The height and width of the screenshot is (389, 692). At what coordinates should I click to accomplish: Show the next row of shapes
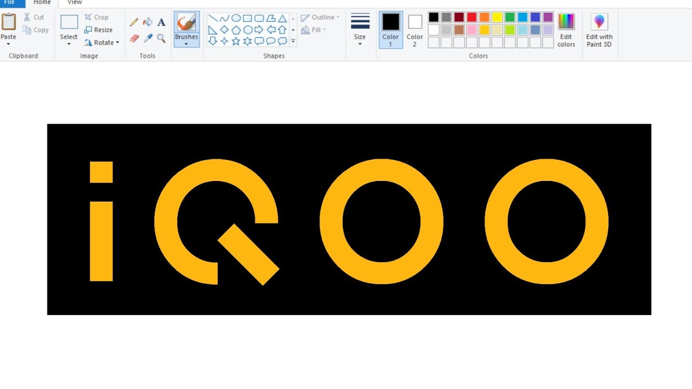pos(293,30)
